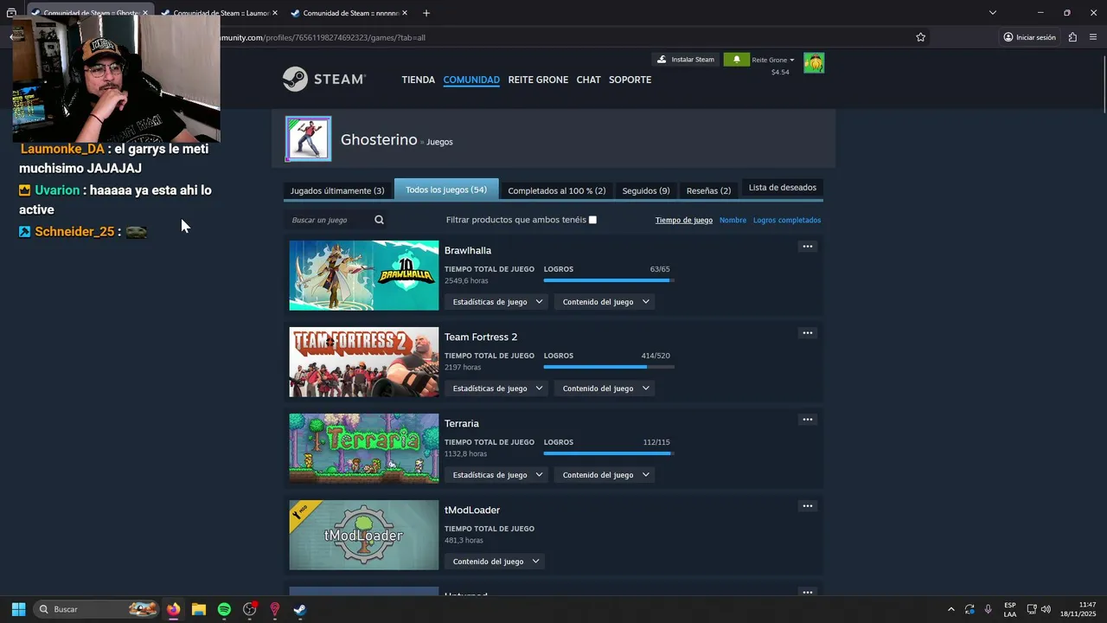1107x623 pixels.
Task: Open Terraria game thumbnail
Action: [364, 448]
